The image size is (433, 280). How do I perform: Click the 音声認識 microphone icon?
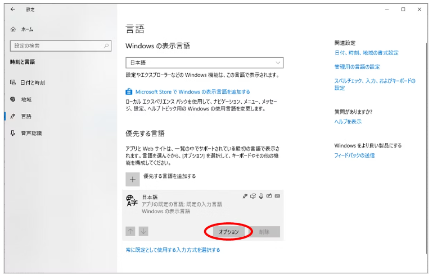(13, 134)
